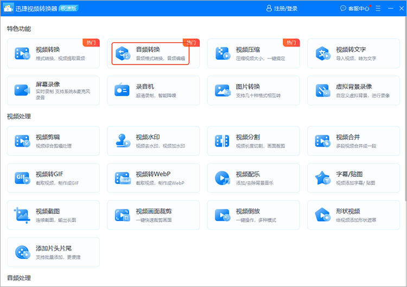Click the 视频剪辑 title text
The height and width of the screenshot is (287, 407).
(x=48, y=137)
